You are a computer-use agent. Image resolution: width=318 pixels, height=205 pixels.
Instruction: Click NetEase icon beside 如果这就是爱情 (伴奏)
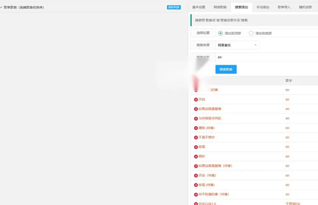click(x=196, y=166)
